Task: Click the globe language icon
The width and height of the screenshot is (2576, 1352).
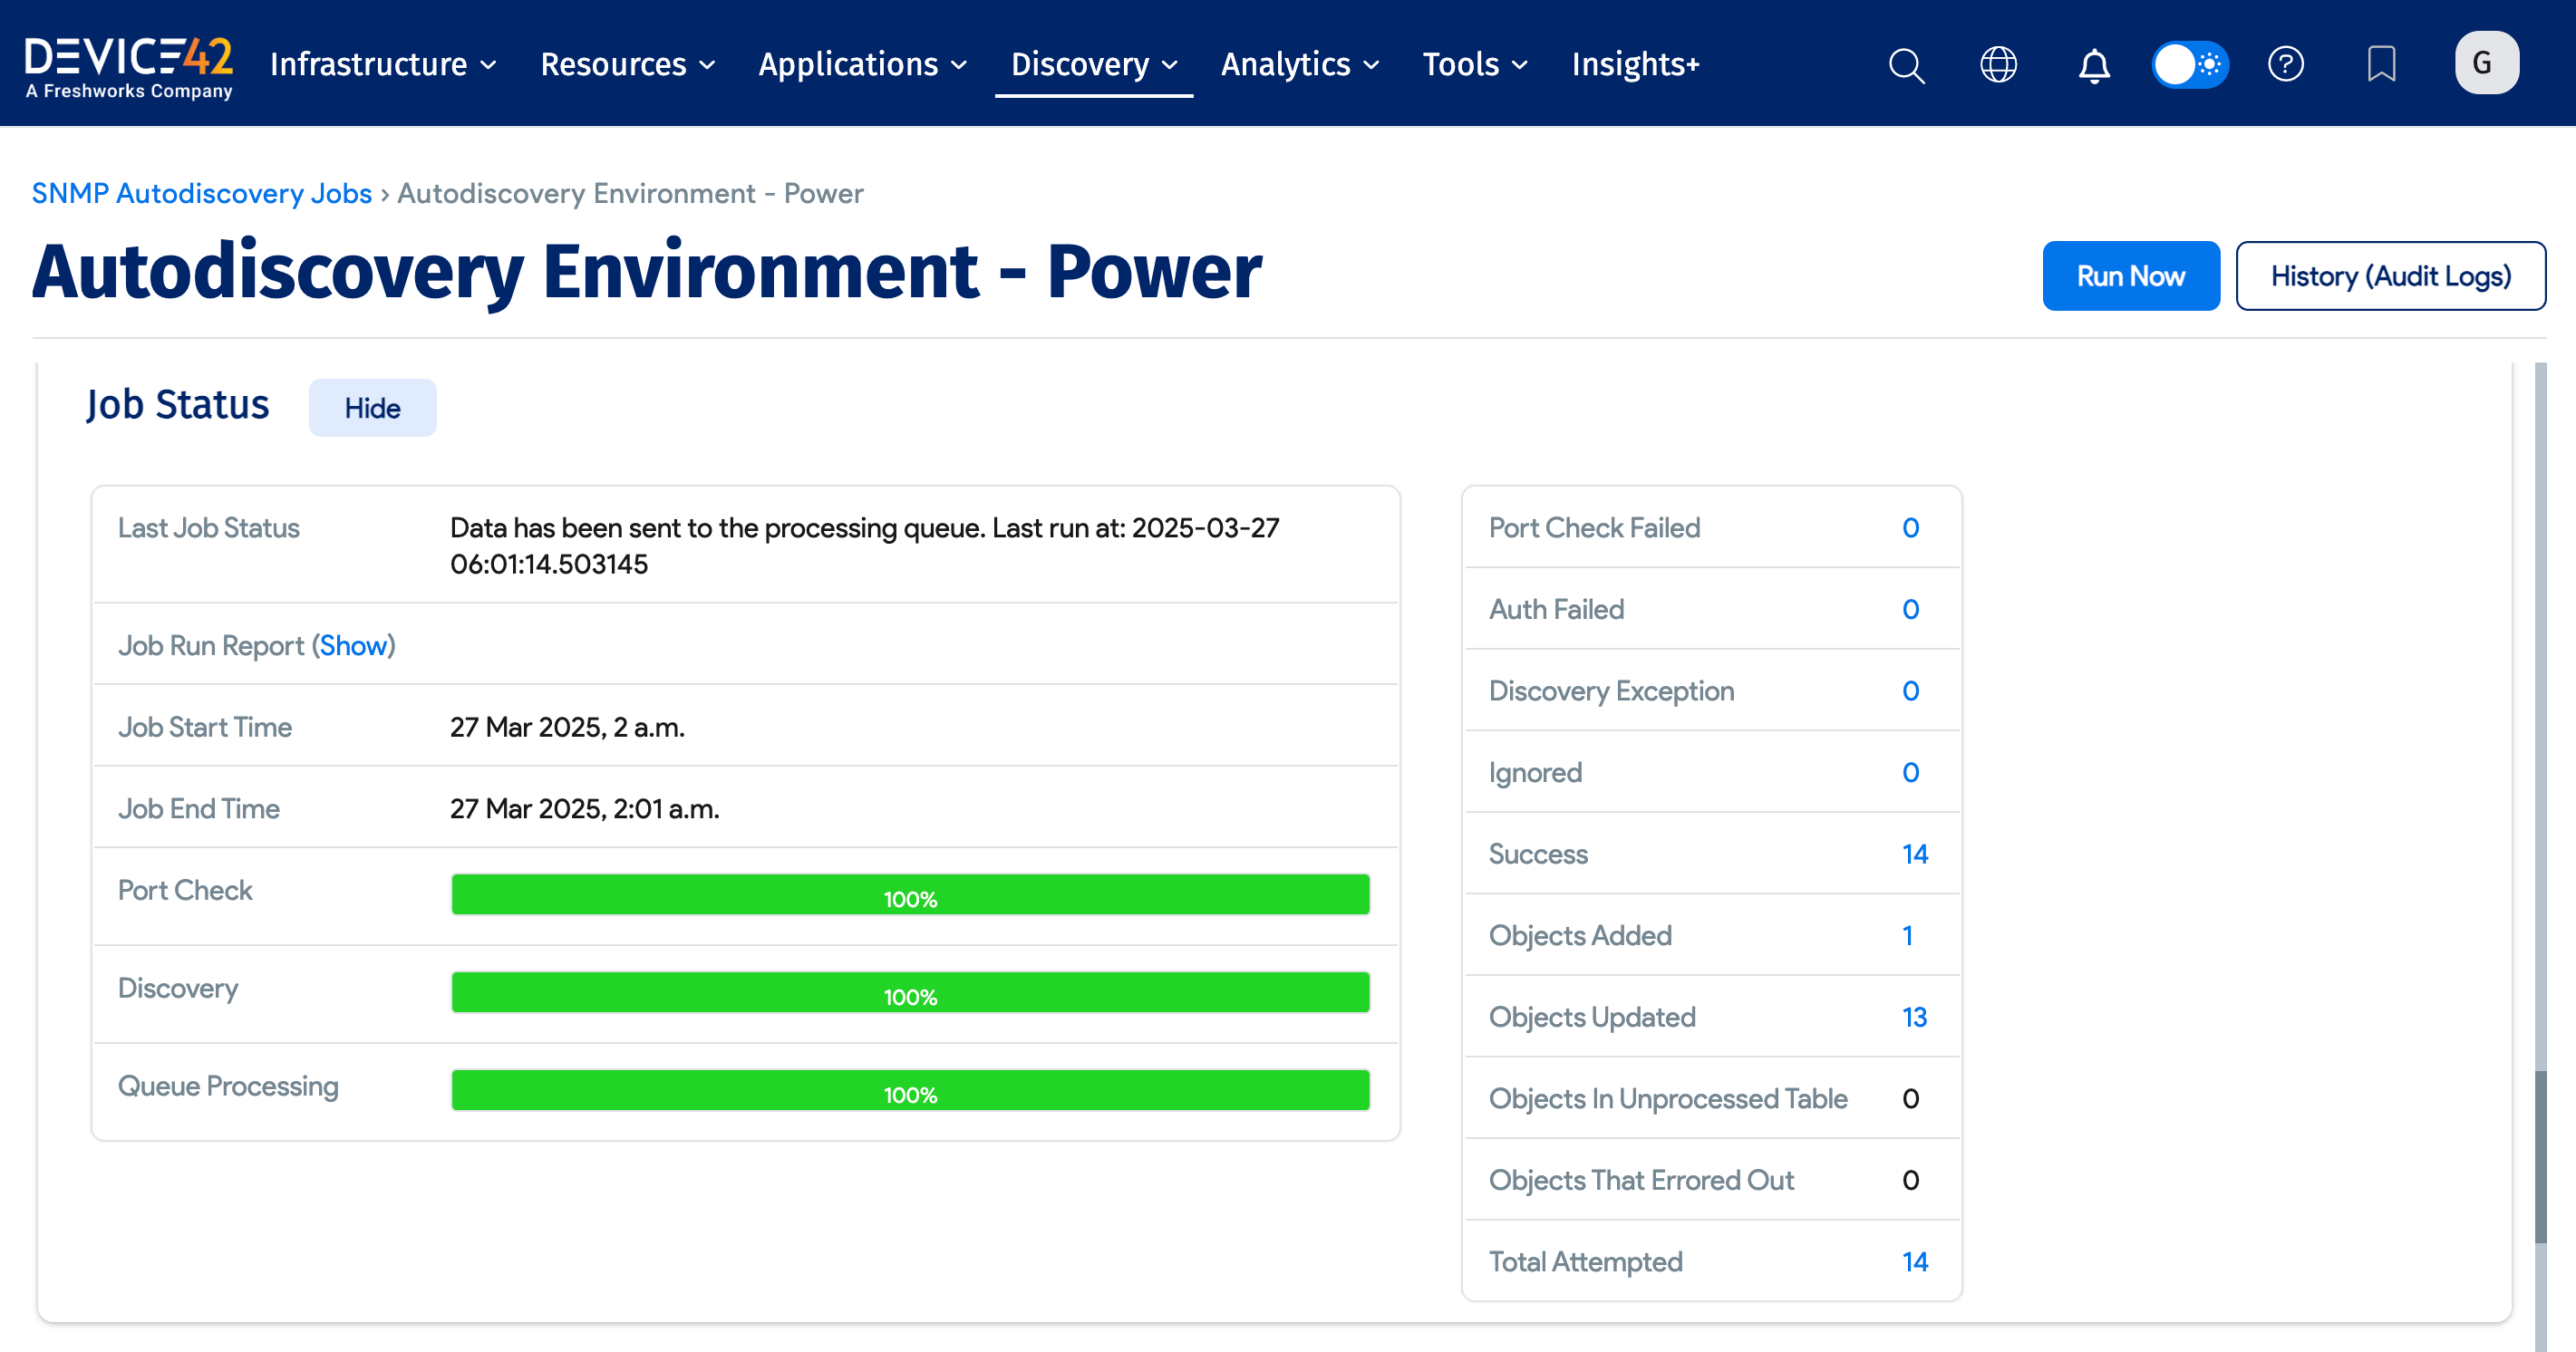Action: coord(1999,64)
